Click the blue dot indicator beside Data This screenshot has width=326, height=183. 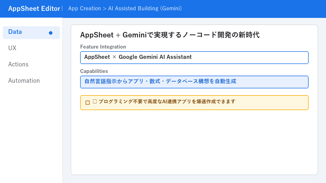click(x=51, y=33)
